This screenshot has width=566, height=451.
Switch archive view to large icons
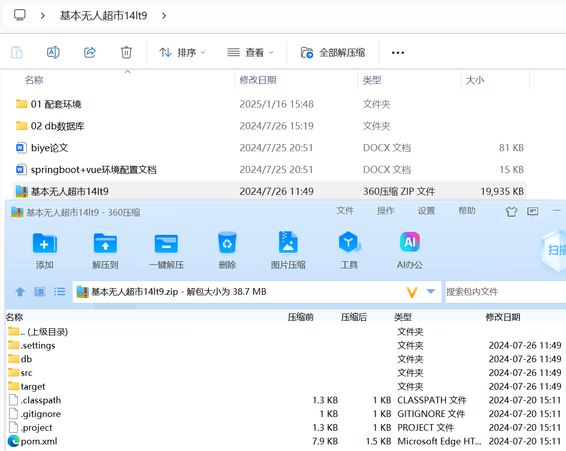(40, 292)
